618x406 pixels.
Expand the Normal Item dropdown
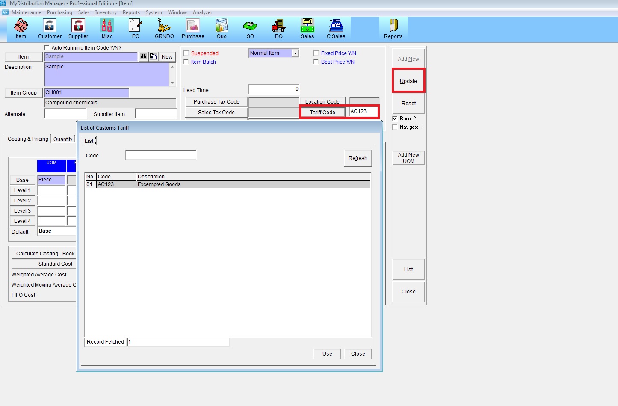(x=295, y=53)
